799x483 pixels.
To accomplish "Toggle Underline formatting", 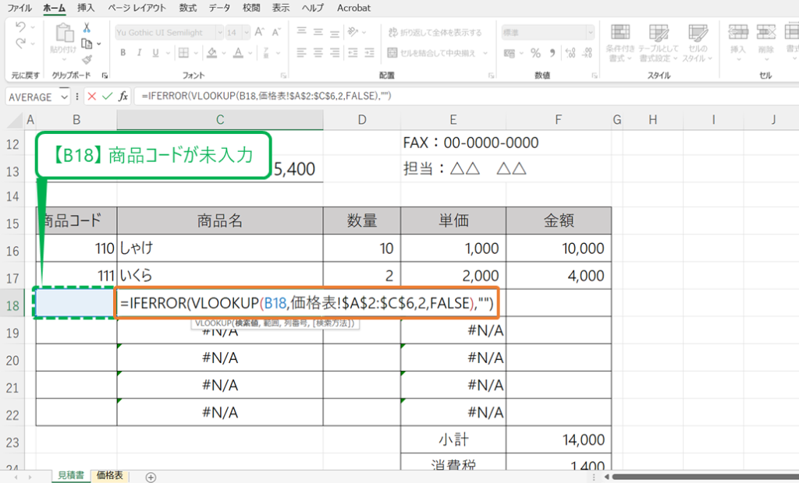I will 156,51.
